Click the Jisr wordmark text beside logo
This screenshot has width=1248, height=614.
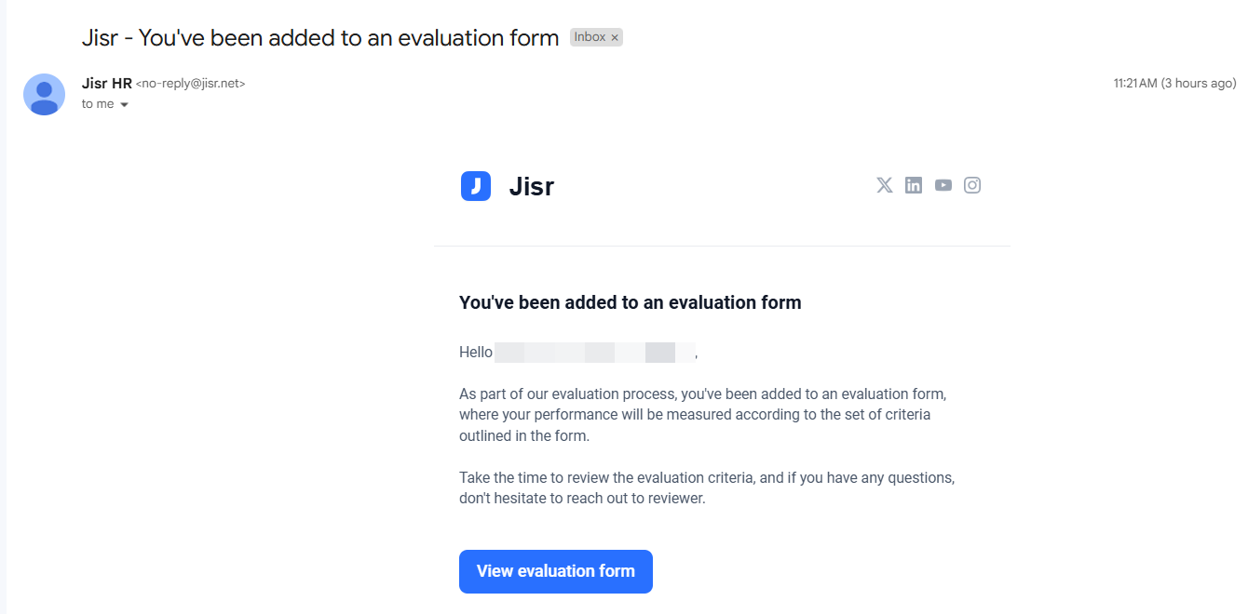point(531,186)
